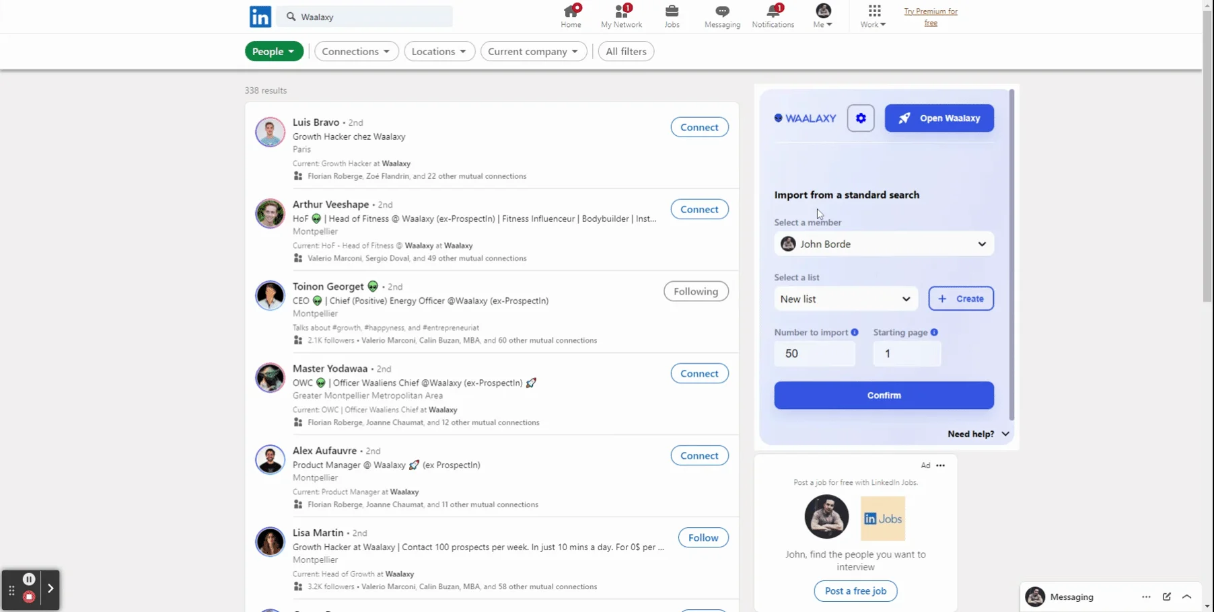Click the Starting page info icon
This screenshot has width=1214, height=612.
coord(934,332)
